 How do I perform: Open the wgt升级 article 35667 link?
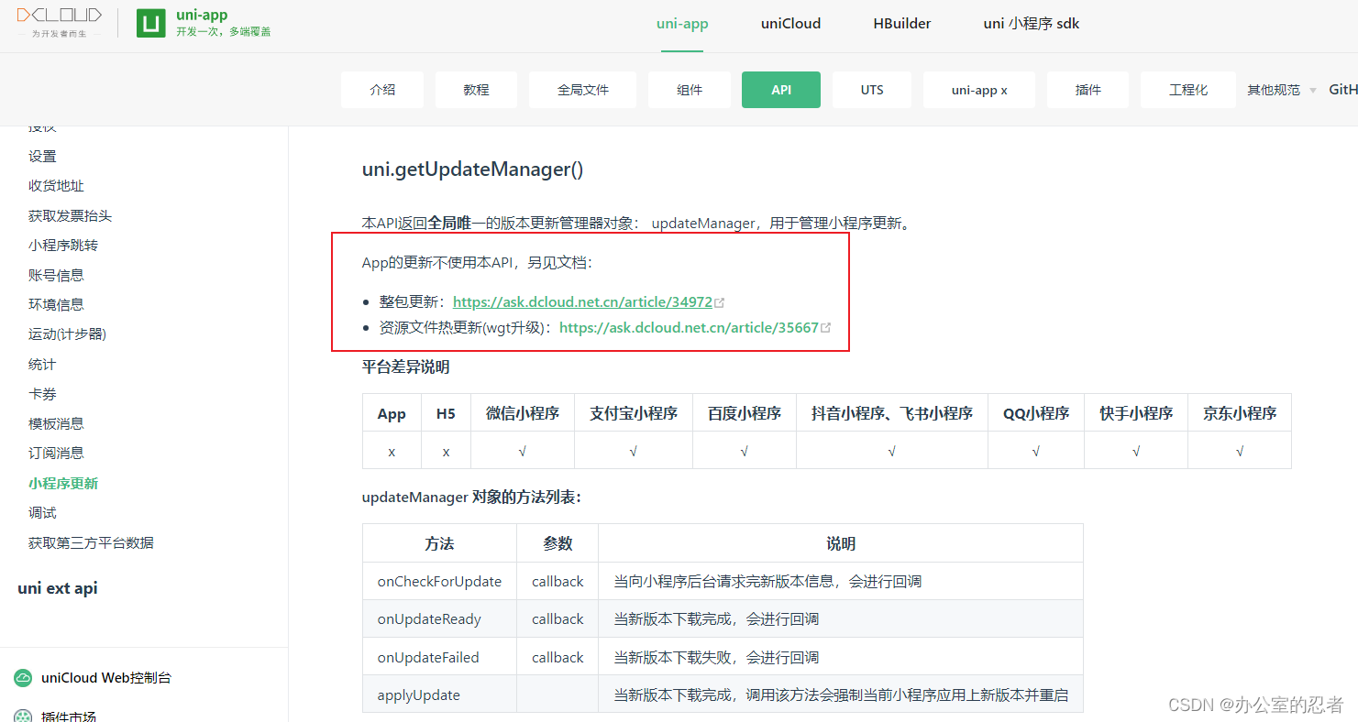(x=689, y=327)
